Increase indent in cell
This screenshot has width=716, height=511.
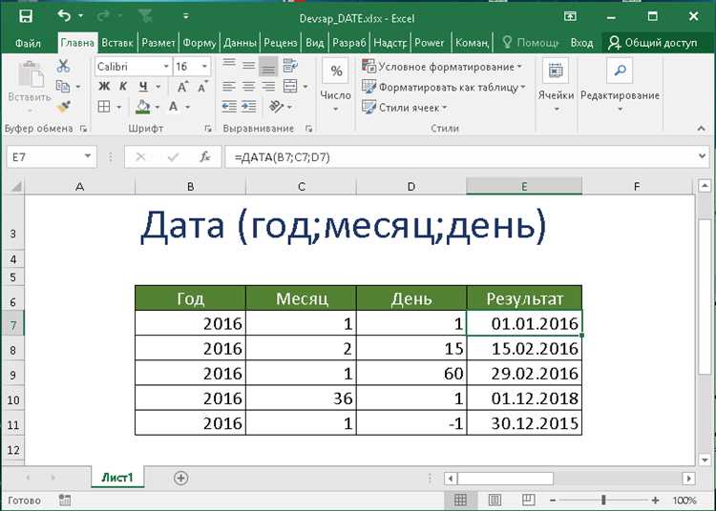click(248, 107)
